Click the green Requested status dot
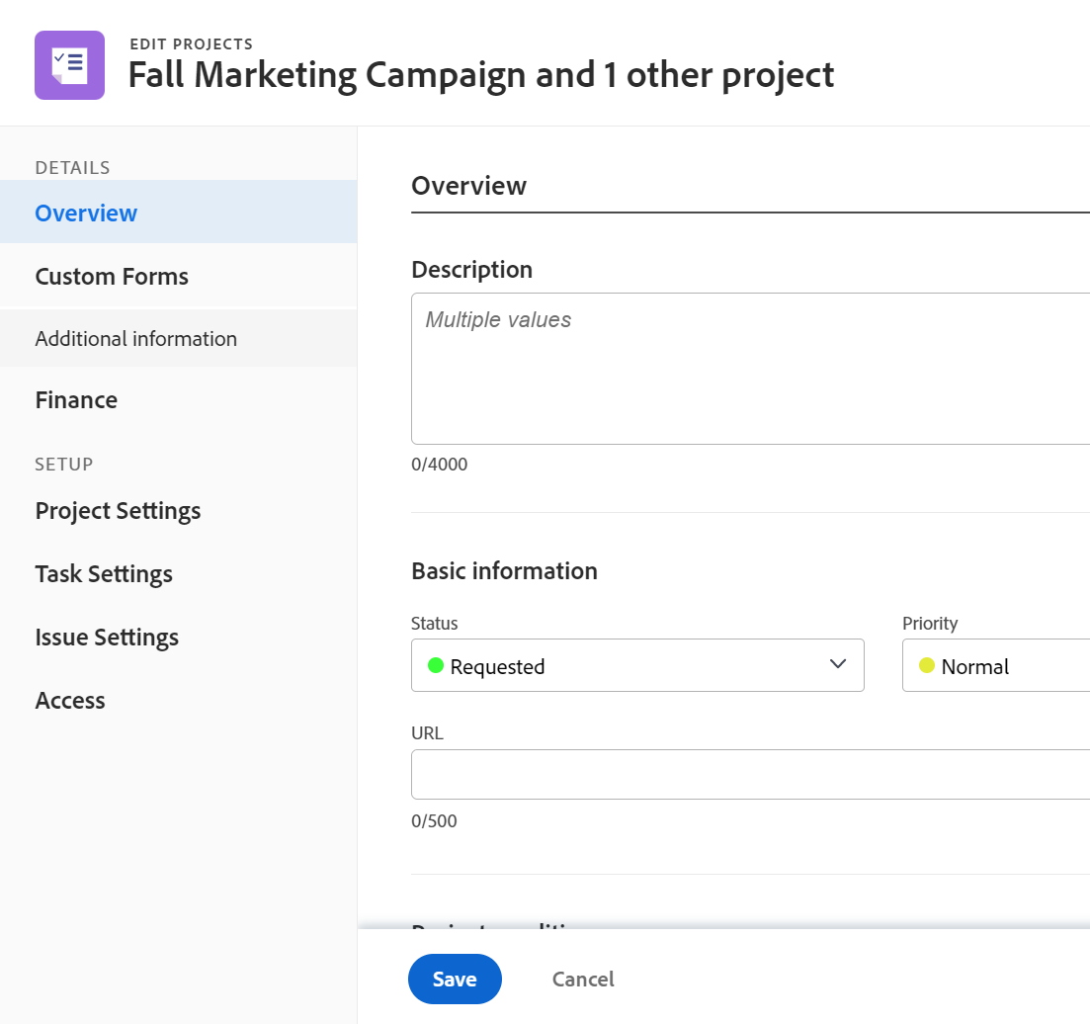This screenshot has height=1024, width=1090. pos(435,665)
